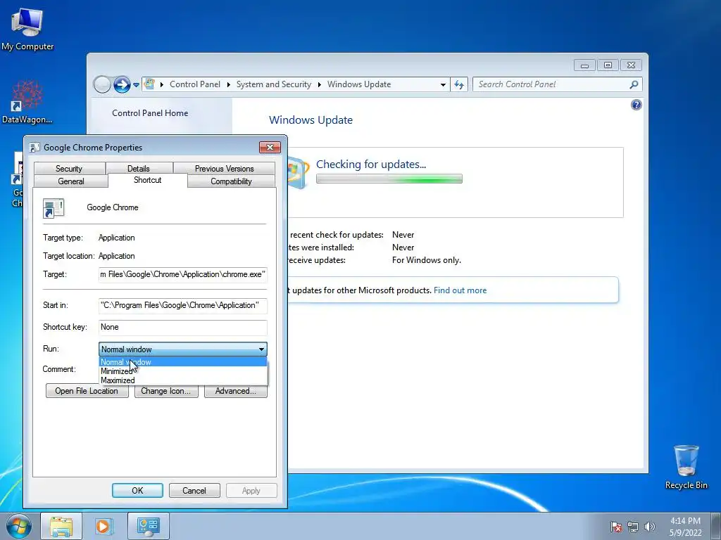721x540 pixels.
Task: Expand address bar previous locations dropdown
Action: point(443,84)
